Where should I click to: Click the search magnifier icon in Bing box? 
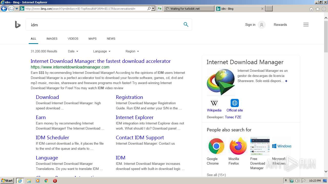pos(186,25)
